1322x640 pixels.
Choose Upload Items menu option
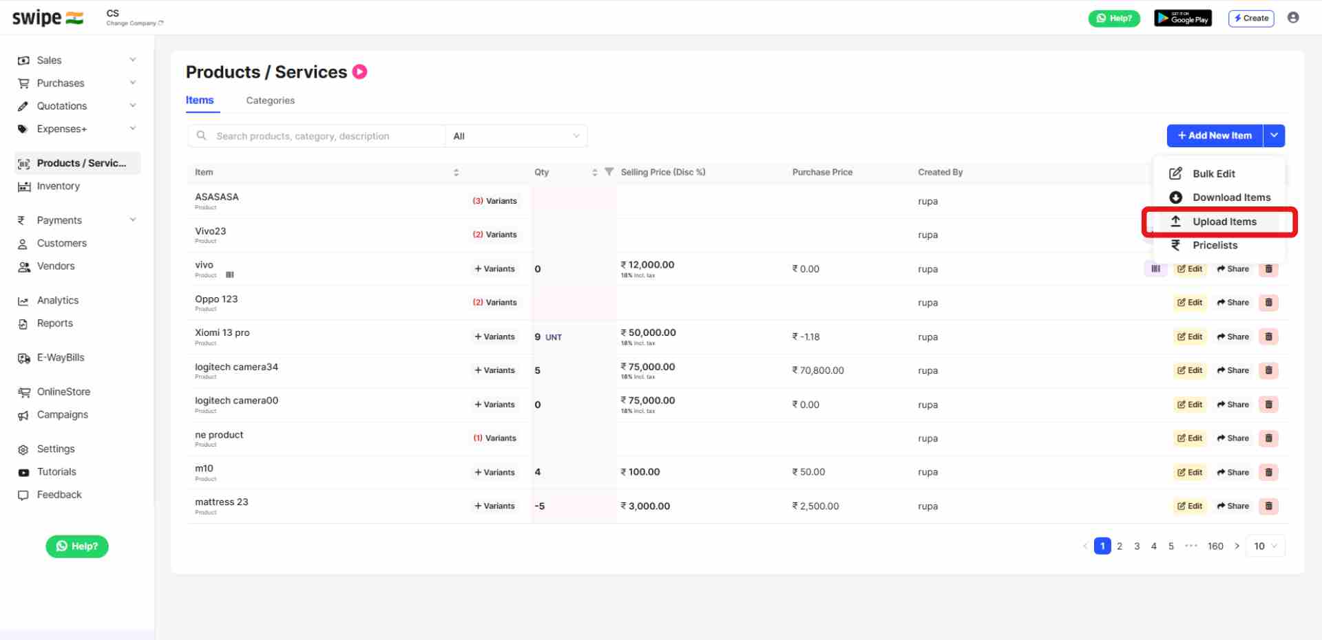tap(1220, 222)
